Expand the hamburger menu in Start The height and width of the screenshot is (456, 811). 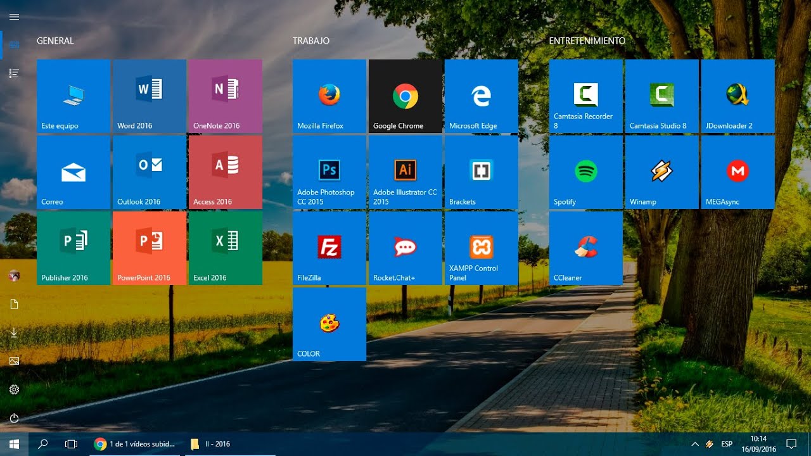(x=14, y=16)
